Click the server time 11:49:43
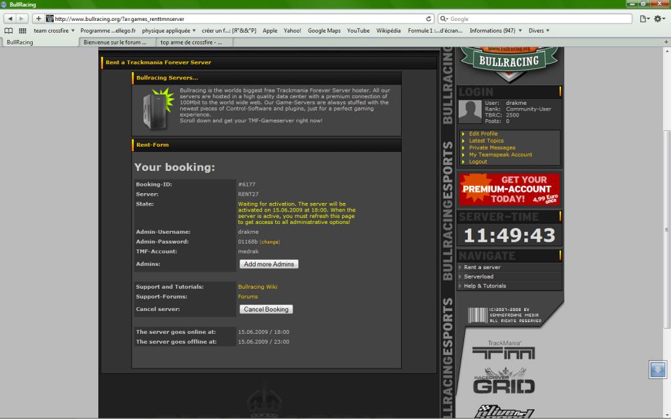The image size is (671, 419). pyautogui.click(x=509, y=235)
